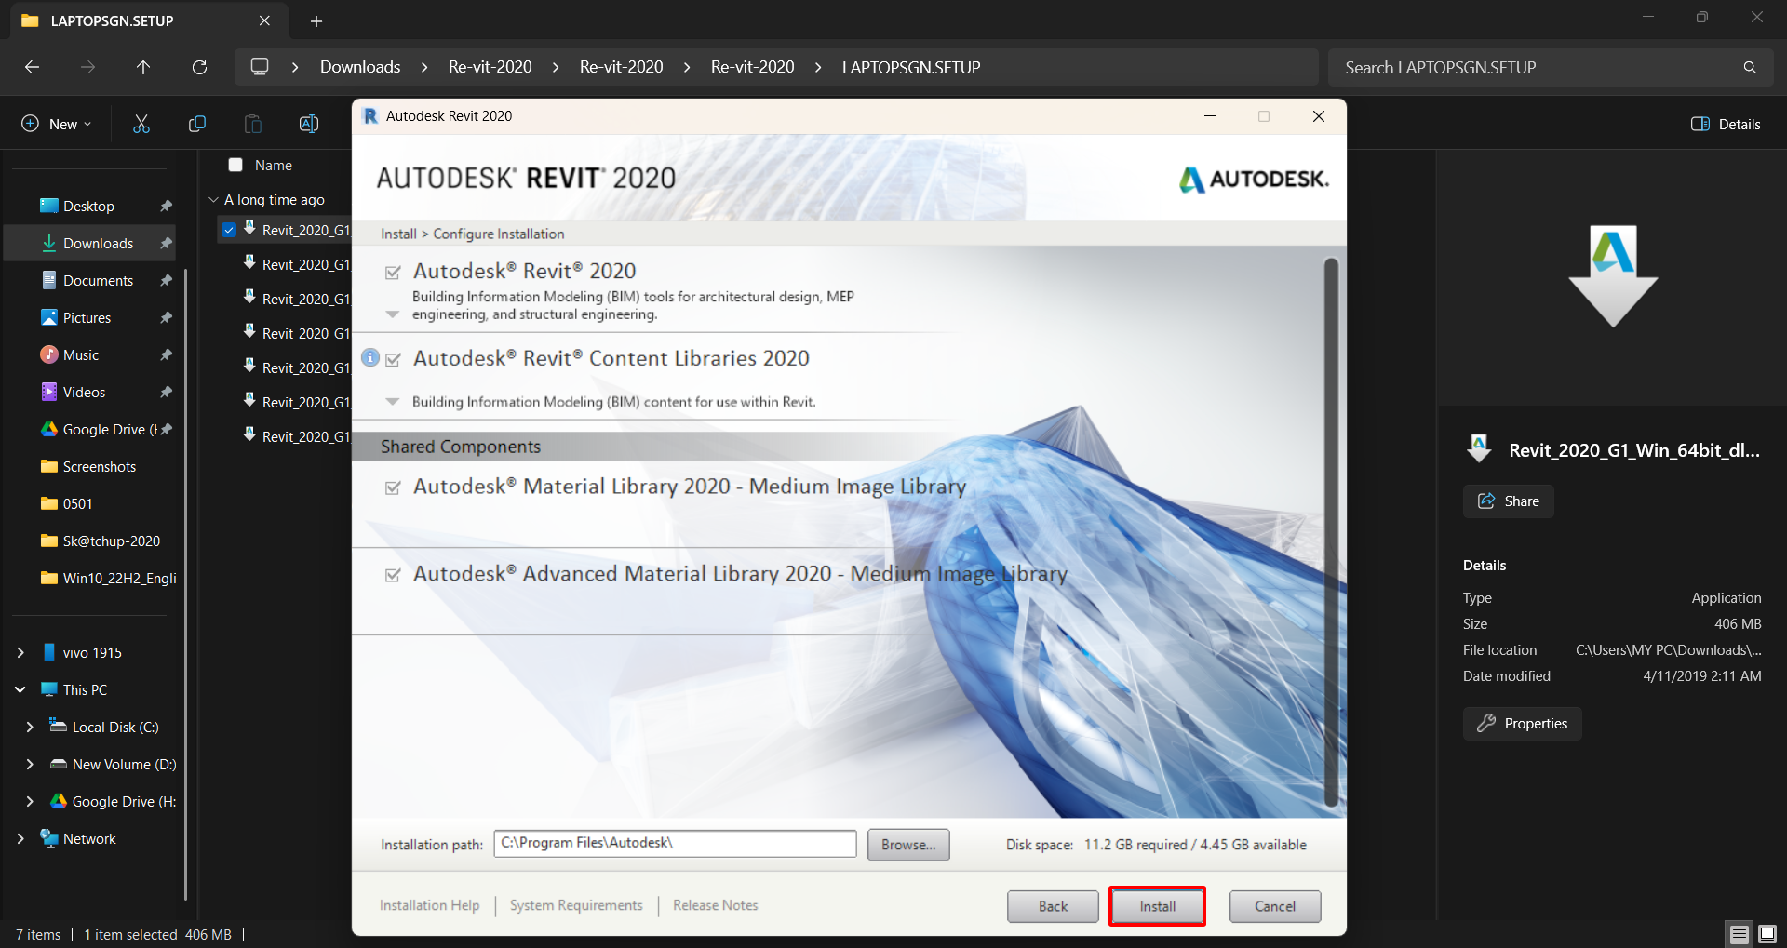Toggle the checkbox for Revit_2020_G1 file

(x=229, y=230)
